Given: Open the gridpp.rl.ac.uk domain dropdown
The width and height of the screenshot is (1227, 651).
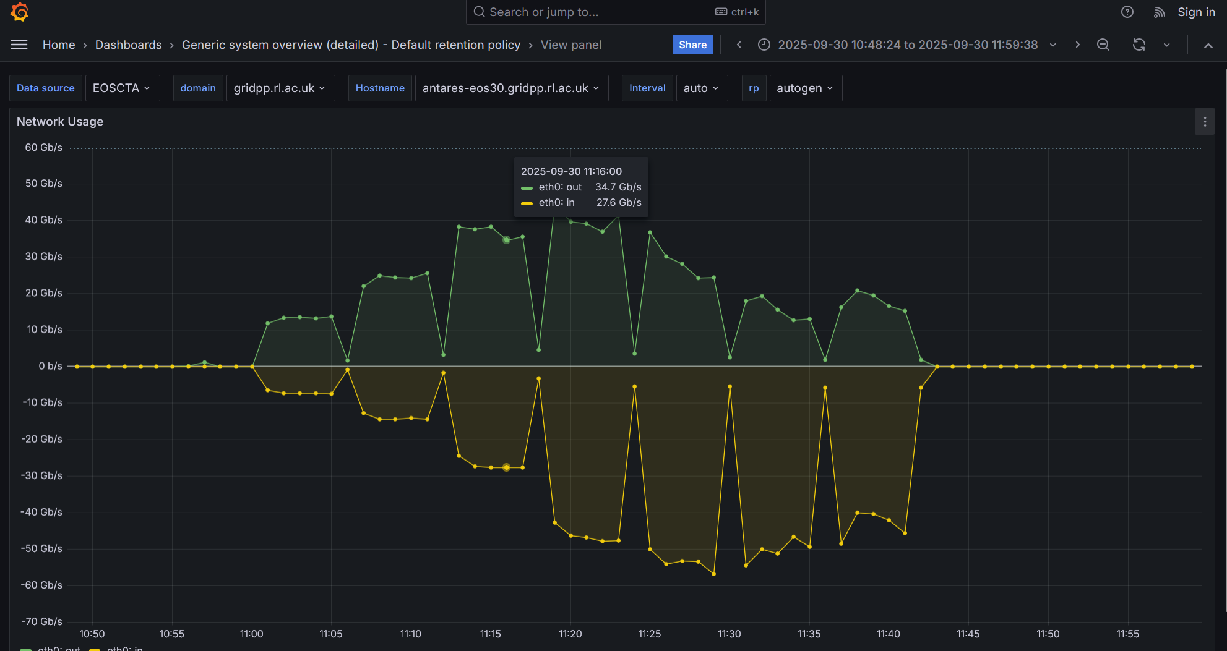Looking at the screenshot, I should point(280,88).
